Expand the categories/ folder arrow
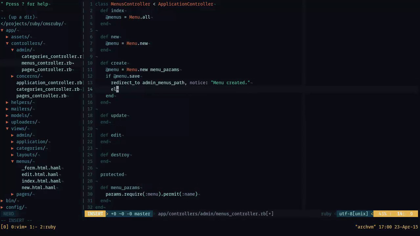420x236 pixels. [12, 148]
